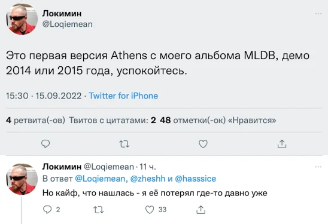Screen dimensions: 328x224
Task: Click the reply icon under main tweet
Action: point(45,144)
